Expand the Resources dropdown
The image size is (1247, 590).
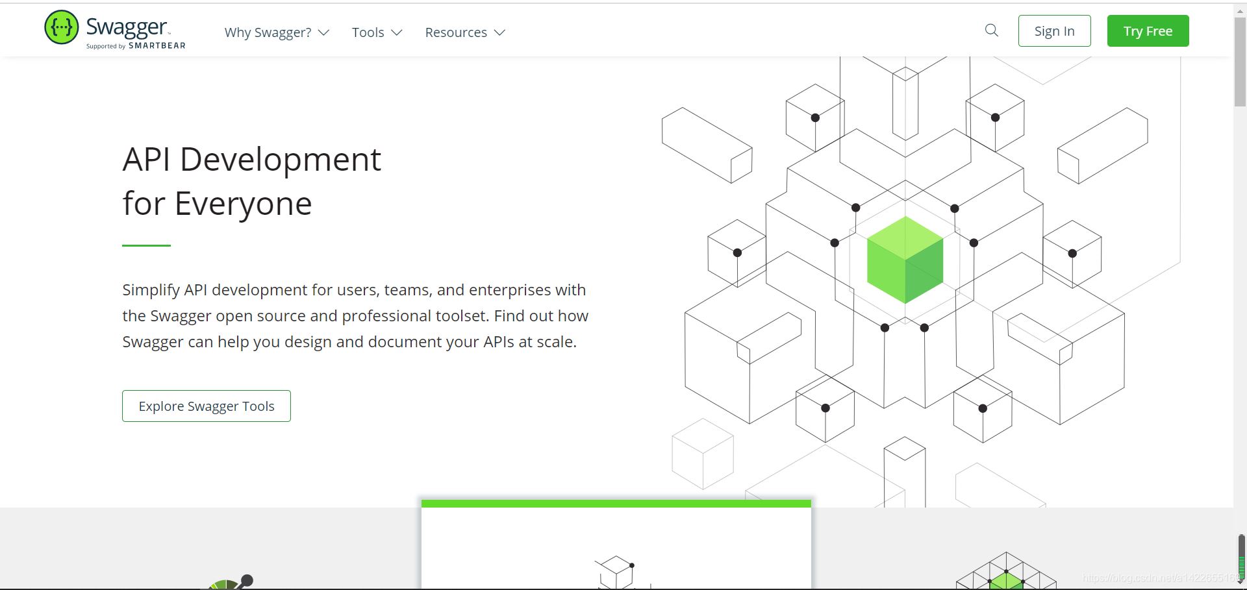[465, 32]
